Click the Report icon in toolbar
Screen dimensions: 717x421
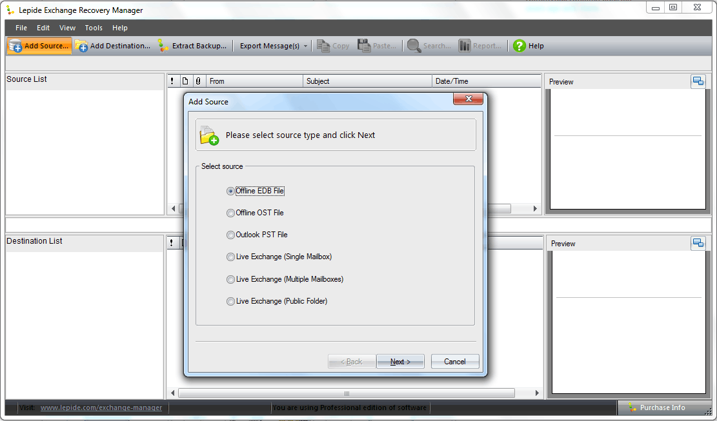(x=465, y=46)
